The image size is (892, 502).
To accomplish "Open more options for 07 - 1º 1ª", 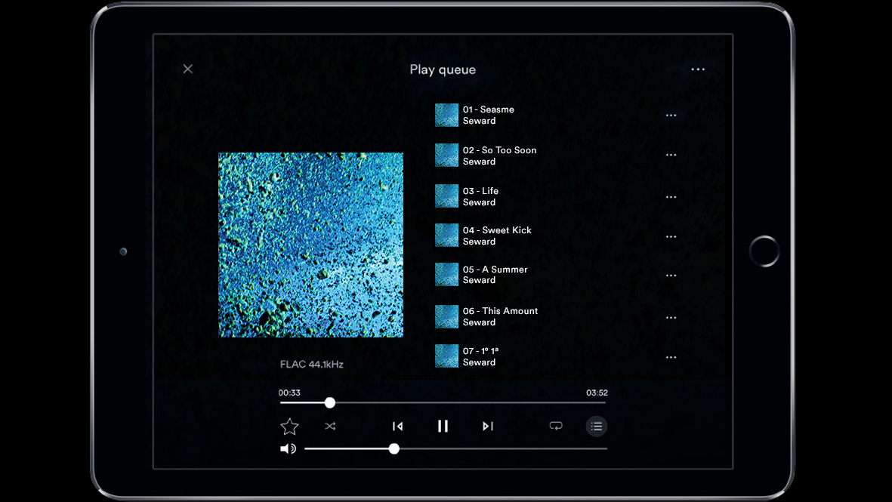I will (x=671, y=357).
